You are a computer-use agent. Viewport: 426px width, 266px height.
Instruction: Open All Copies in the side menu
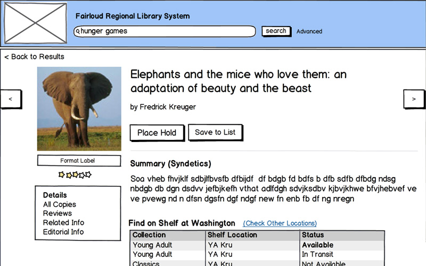[x=60, y=204]
